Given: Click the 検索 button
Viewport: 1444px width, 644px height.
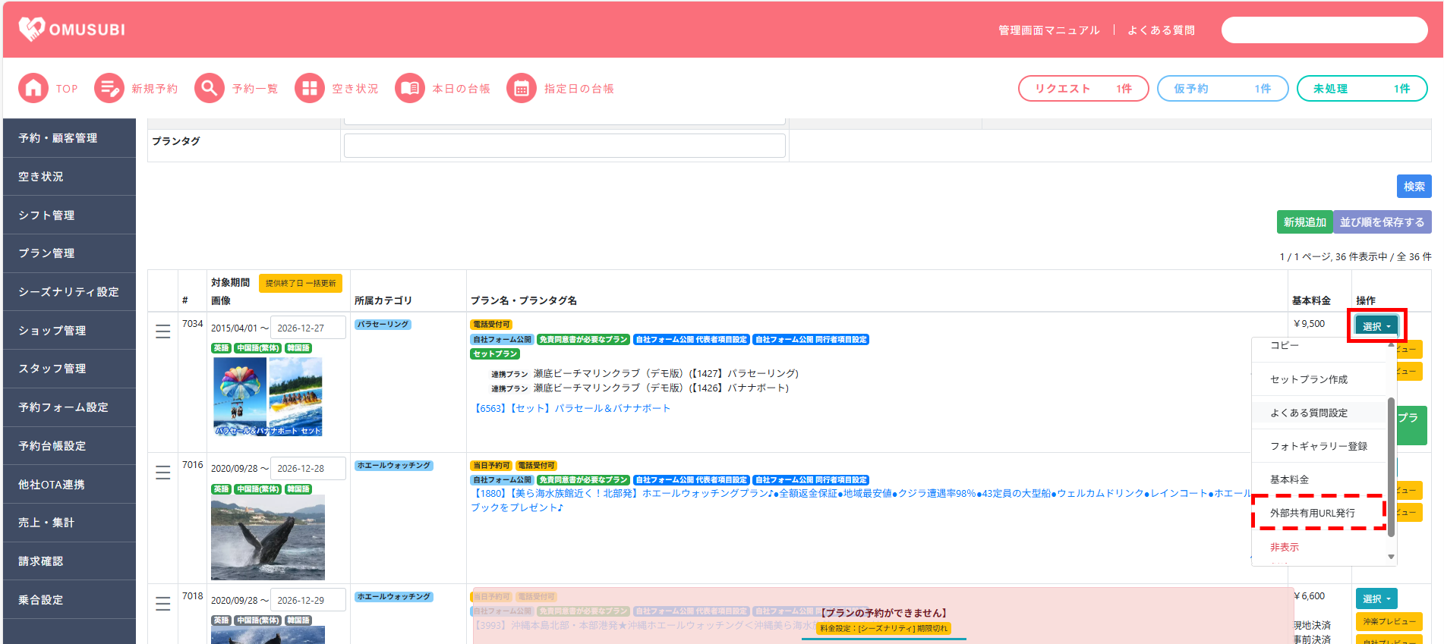Looking at the screenshot, I should tap(1413, 187).
